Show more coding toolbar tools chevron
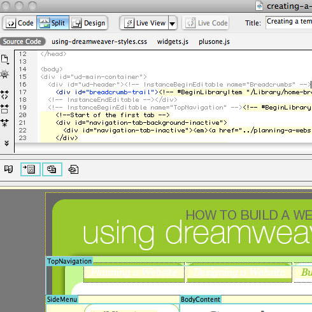Screen dimensions: 312x312 pyautogui.click(x=6, y=143)
